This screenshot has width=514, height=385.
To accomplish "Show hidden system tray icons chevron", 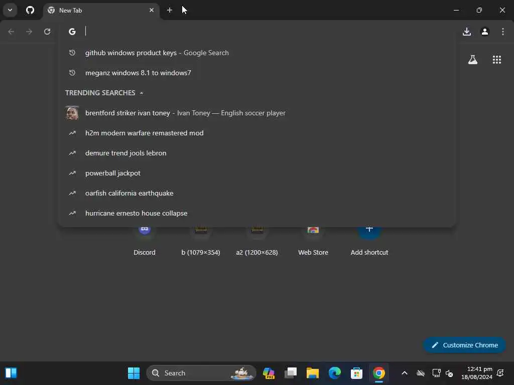I will pyautogui.click(x=405, y=373).
